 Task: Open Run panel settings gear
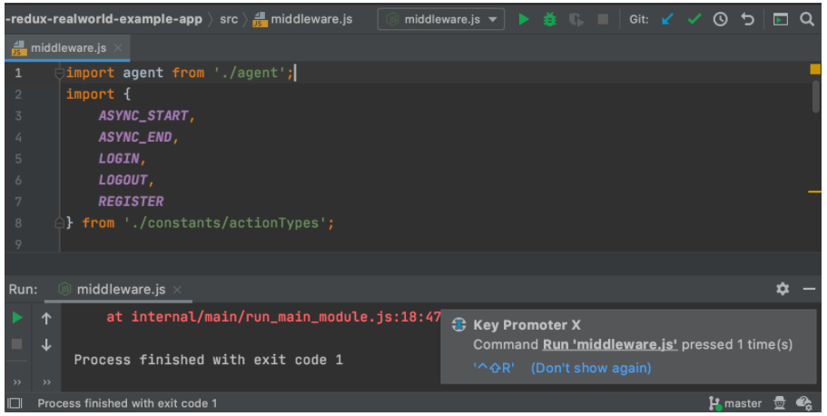coord(783,289)
